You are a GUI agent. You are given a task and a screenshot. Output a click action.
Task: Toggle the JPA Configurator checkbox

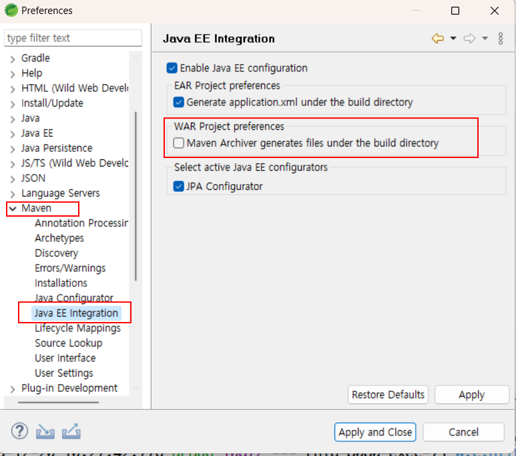(x=178, y=187)
